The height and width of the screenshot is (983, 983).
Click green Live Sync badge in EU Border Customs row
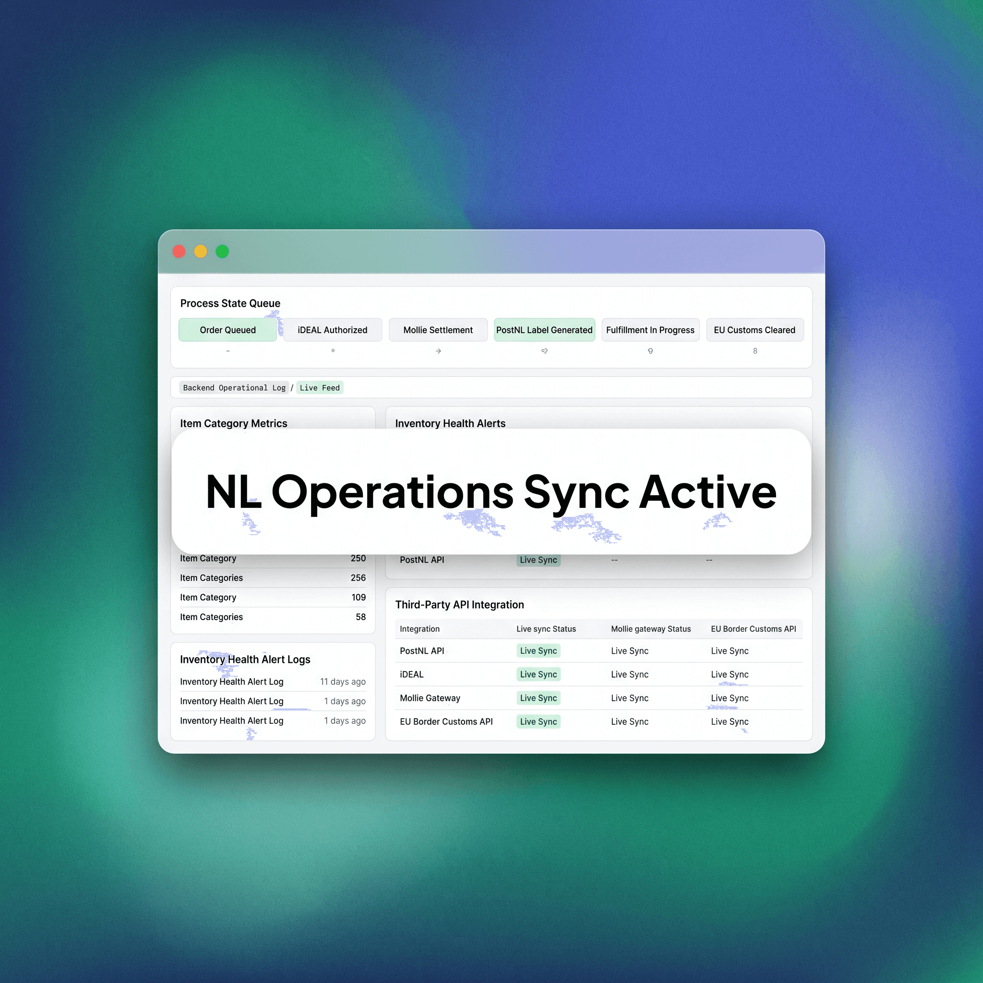pyautogui.click(x=539, y=721)
